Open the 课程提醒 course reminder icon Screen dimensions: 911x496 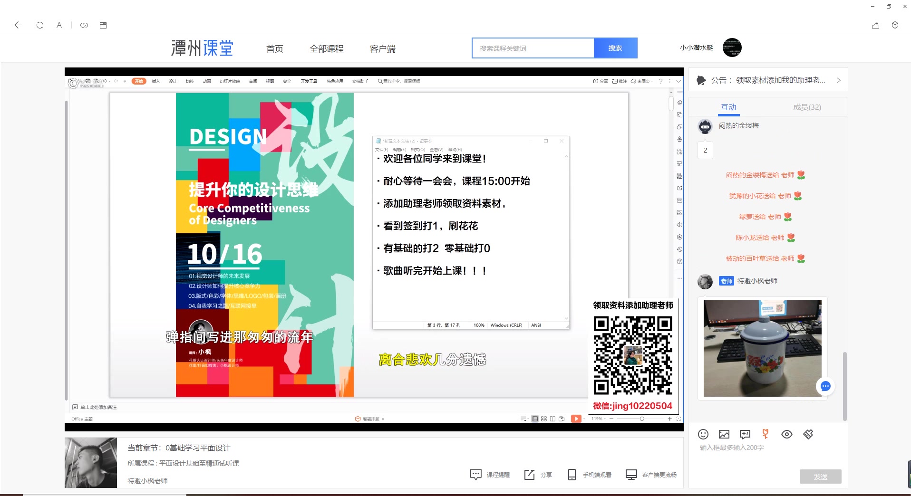click(476, 474)
